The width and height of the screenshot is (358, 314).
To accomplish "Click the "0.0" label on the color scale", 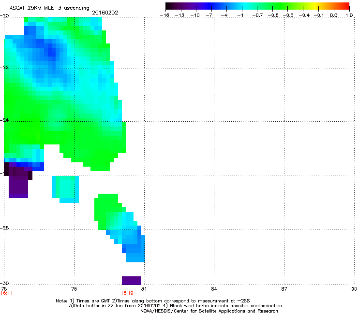I will (334, 15).
